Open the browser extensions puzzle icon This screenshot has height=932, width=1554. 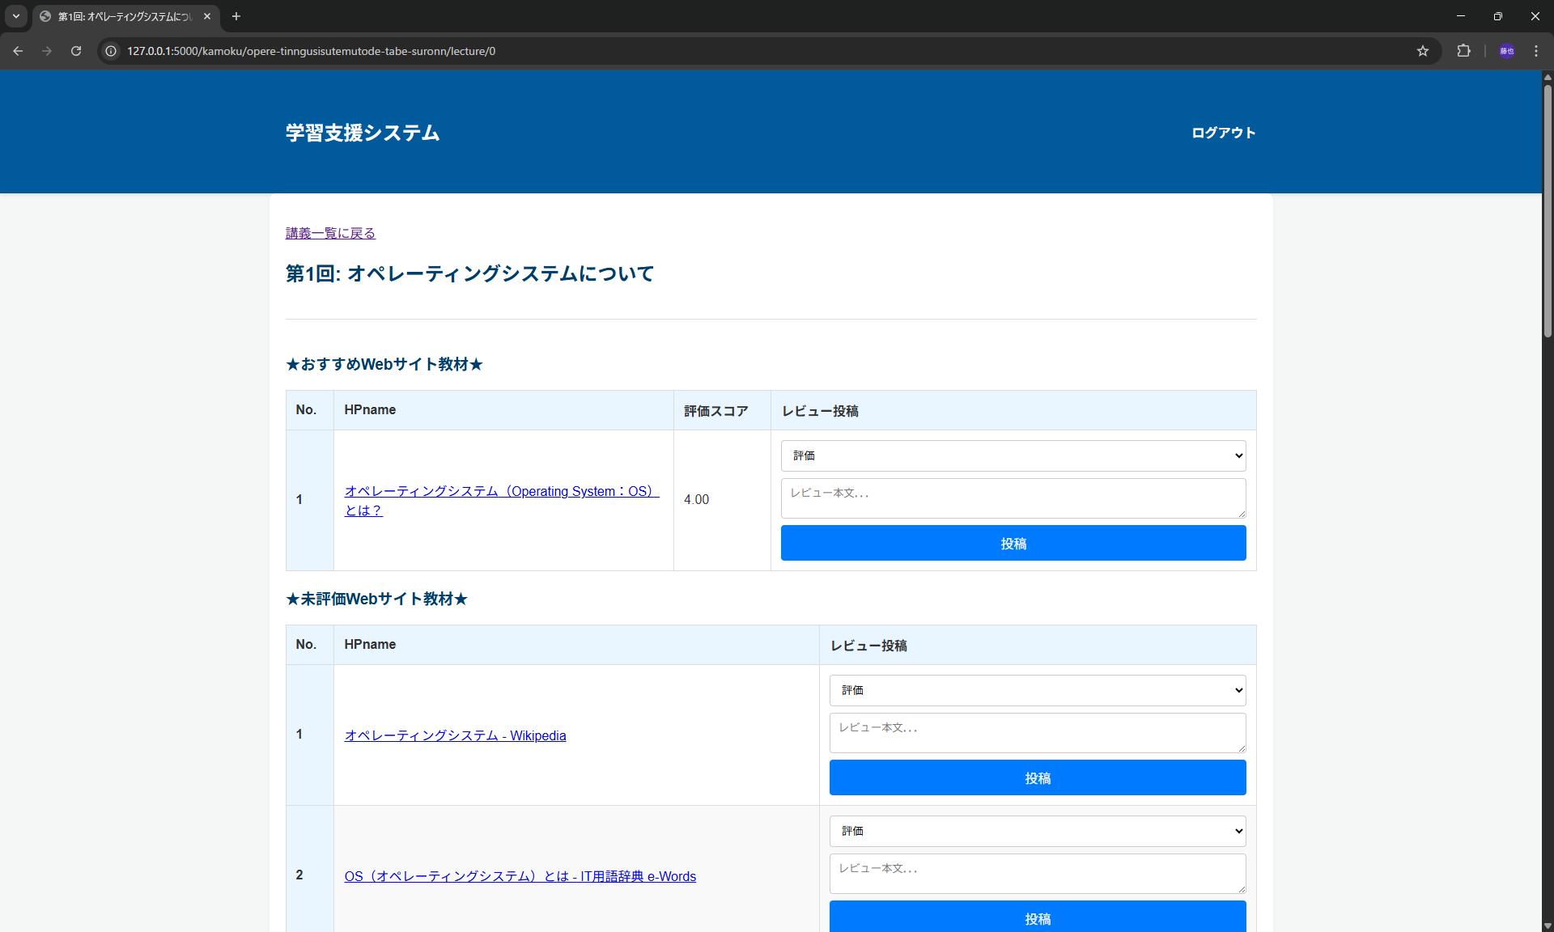coord(1463,51)
